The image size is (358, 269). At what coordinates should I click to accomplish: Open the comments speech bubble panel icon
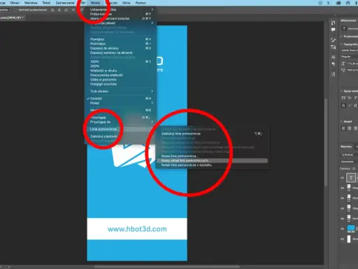click(334, 29)
